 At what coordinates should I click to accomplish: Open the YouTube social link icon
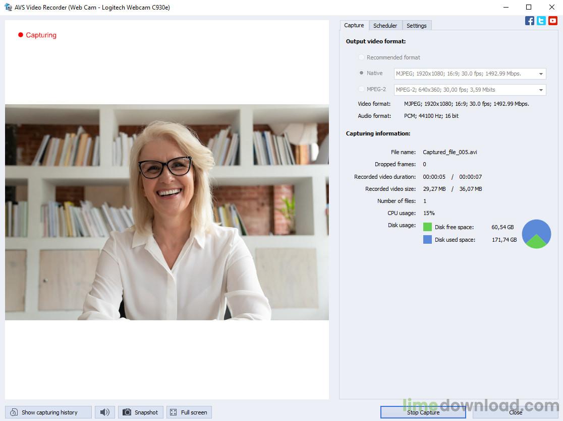pyautogui.click(x=552, y=21)
